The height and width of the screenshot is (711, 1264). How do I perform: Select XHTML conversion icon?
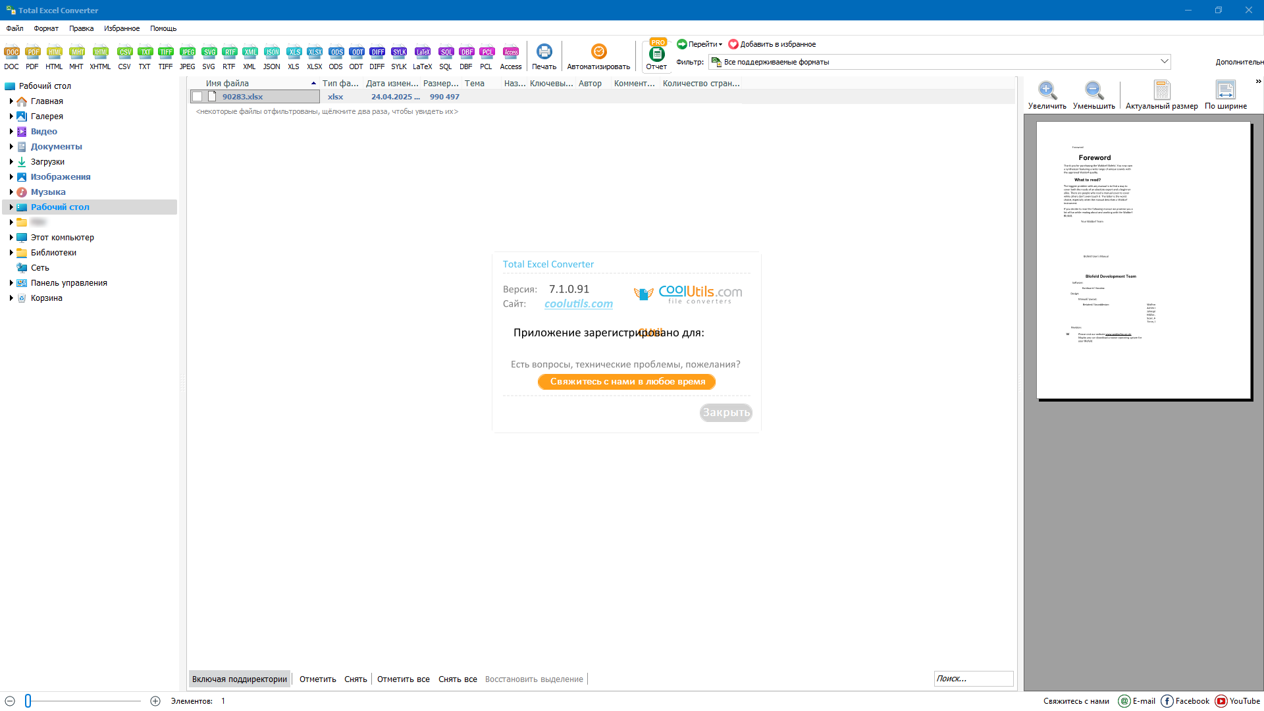[x=100, y=57]
